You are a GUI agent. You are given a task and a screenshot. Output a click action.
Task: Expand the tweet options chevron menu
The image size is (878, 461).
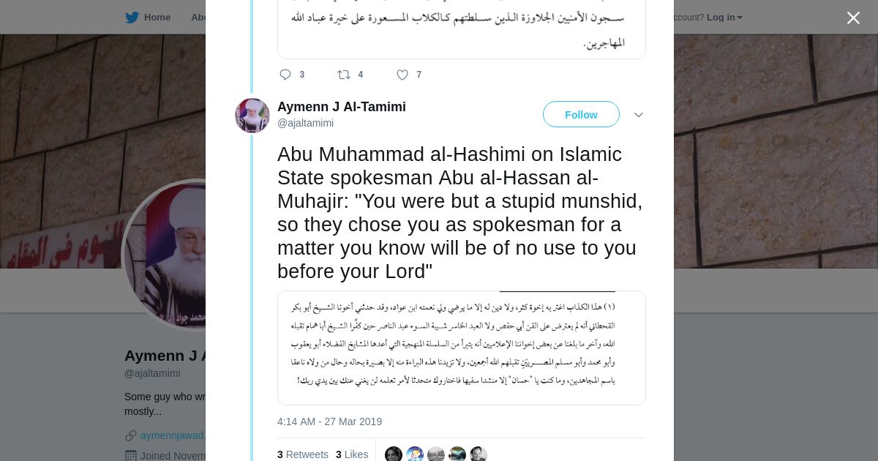point(639,115)
